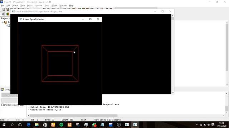Open the Project menu
This screenshot has width=229, height=128.
coord(30,6)
